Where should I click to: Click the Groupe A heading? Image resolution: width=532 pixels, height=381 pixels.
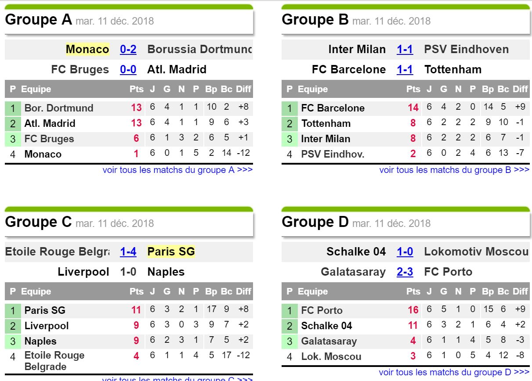[38, 20]
